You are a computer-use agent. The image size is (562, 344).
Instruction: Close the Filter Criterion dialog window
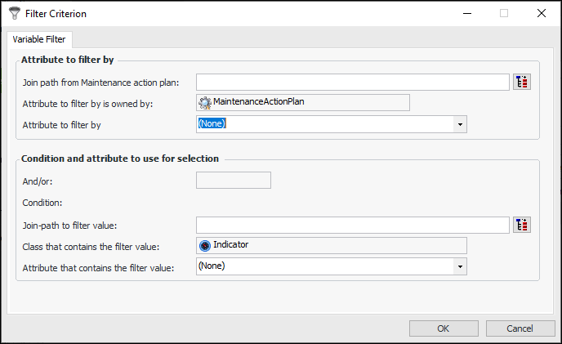542,14
